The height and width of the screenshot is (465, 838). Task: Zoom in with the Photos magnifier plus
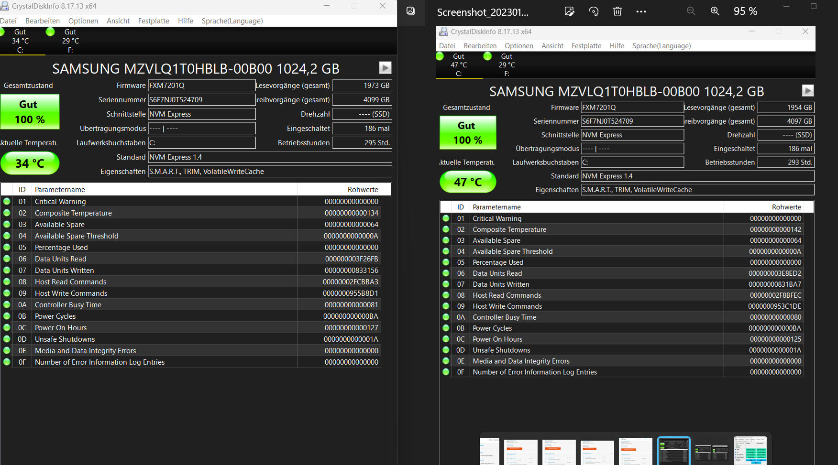(715, 11)
